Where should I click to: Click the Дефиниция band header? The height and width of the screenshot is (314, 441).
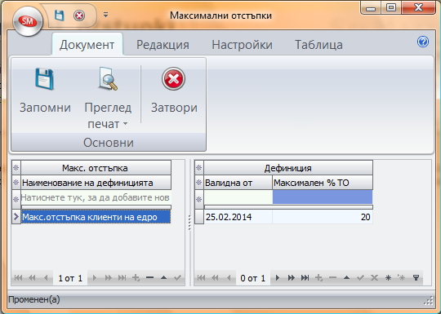(x=288, y=168)
